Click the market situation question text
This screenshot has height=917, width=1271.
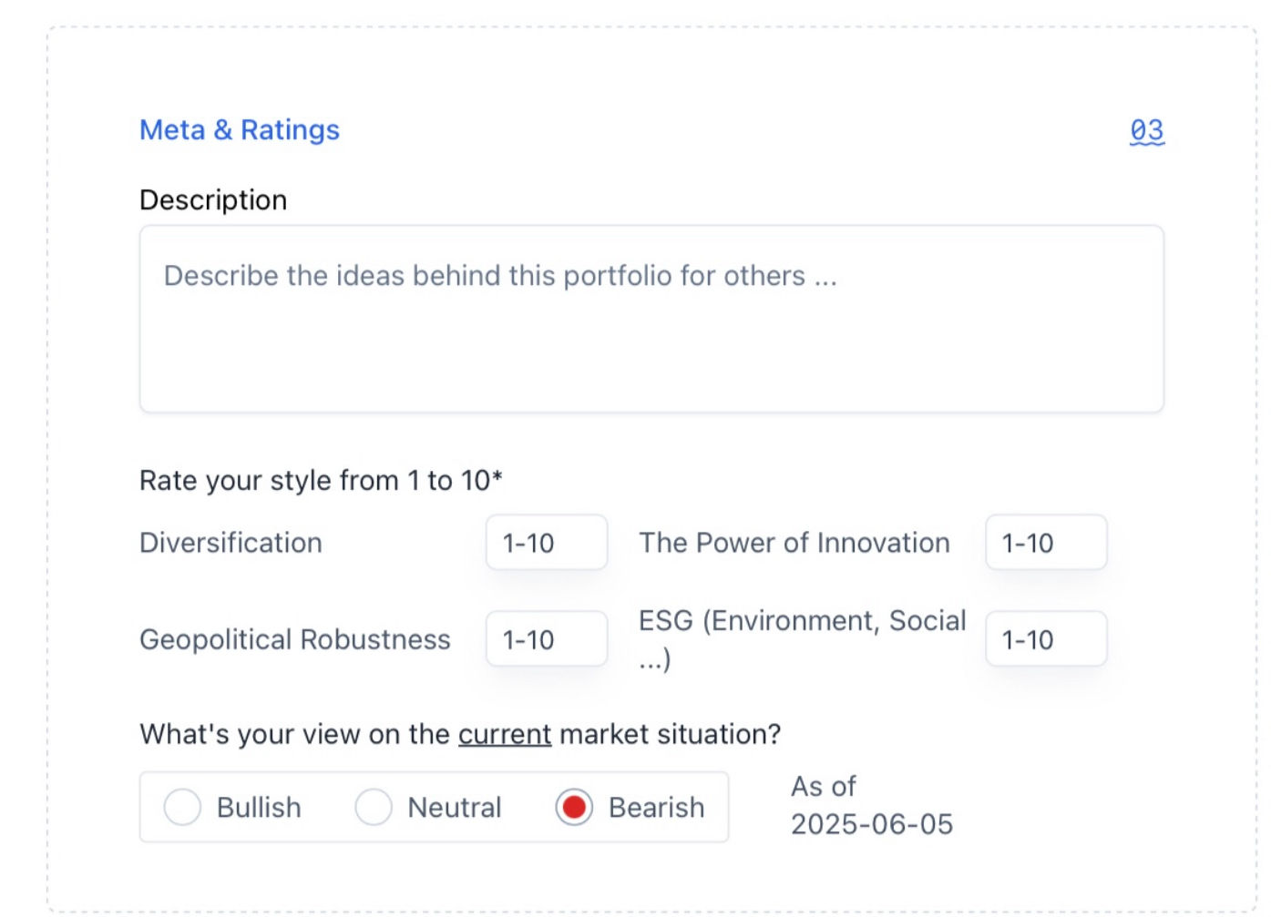[460, 734]
